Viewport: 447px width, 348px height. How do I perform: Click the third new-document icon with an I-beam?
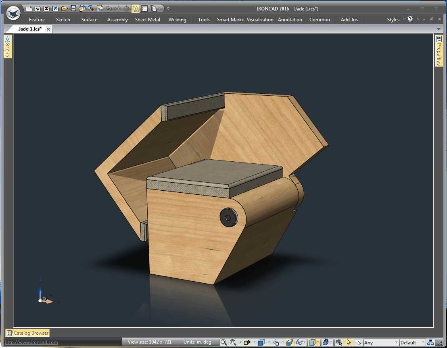(46, 8)
